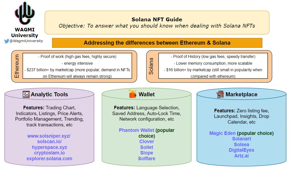The image size is (291, 171).
Task: Click the popular choice text beside Magic Eden
Action: click(x=255, y=133)
